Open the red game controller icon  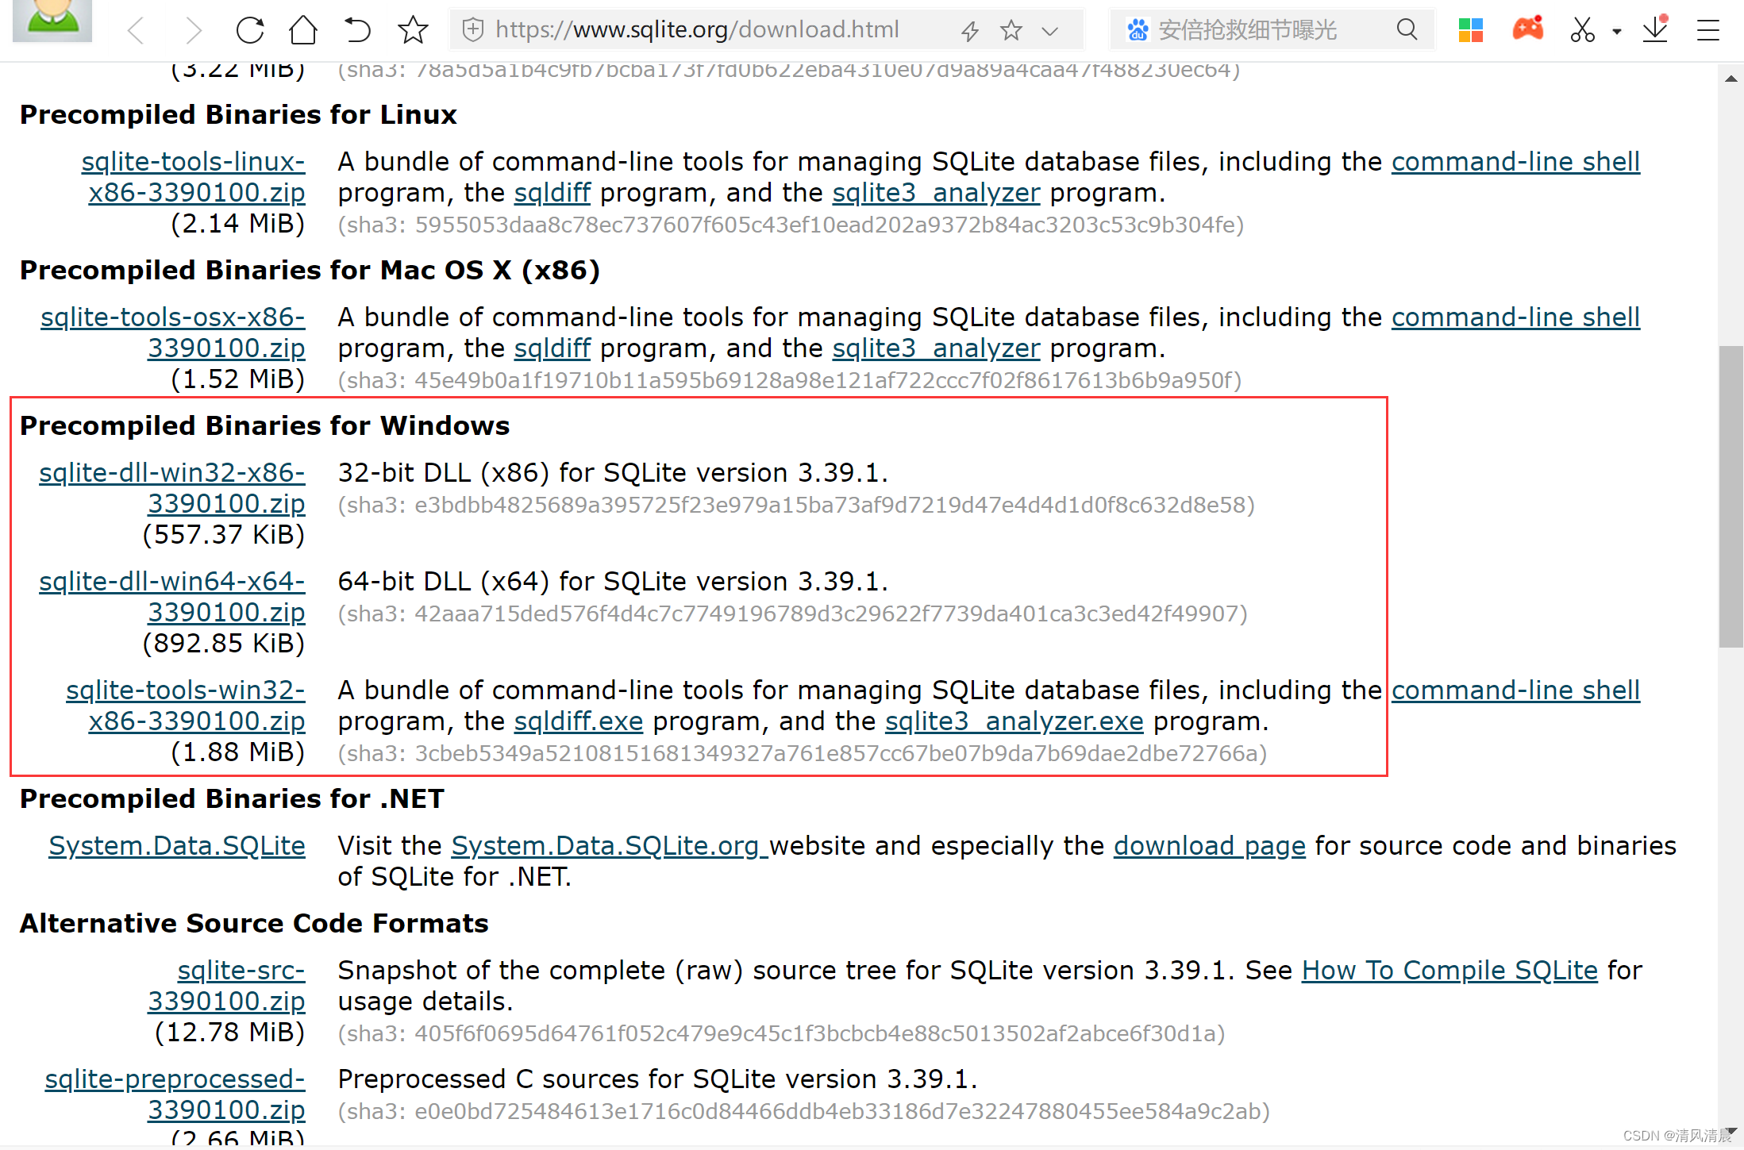pyautogui.click(x=1527, y=29)
